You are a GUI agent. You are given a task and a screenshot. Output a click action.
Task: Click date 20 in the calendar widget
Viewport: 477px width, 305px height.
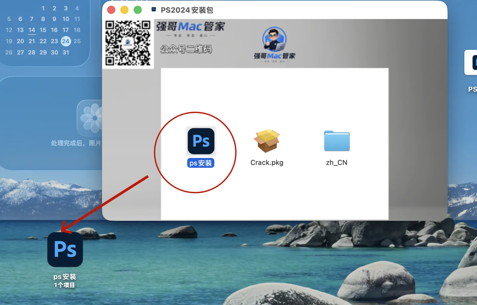pos(20,41)
